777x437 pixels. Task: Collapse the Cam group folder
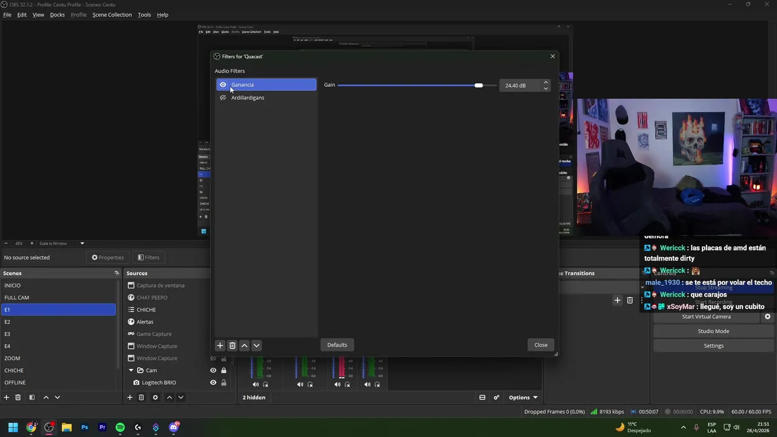click(131, 370)
